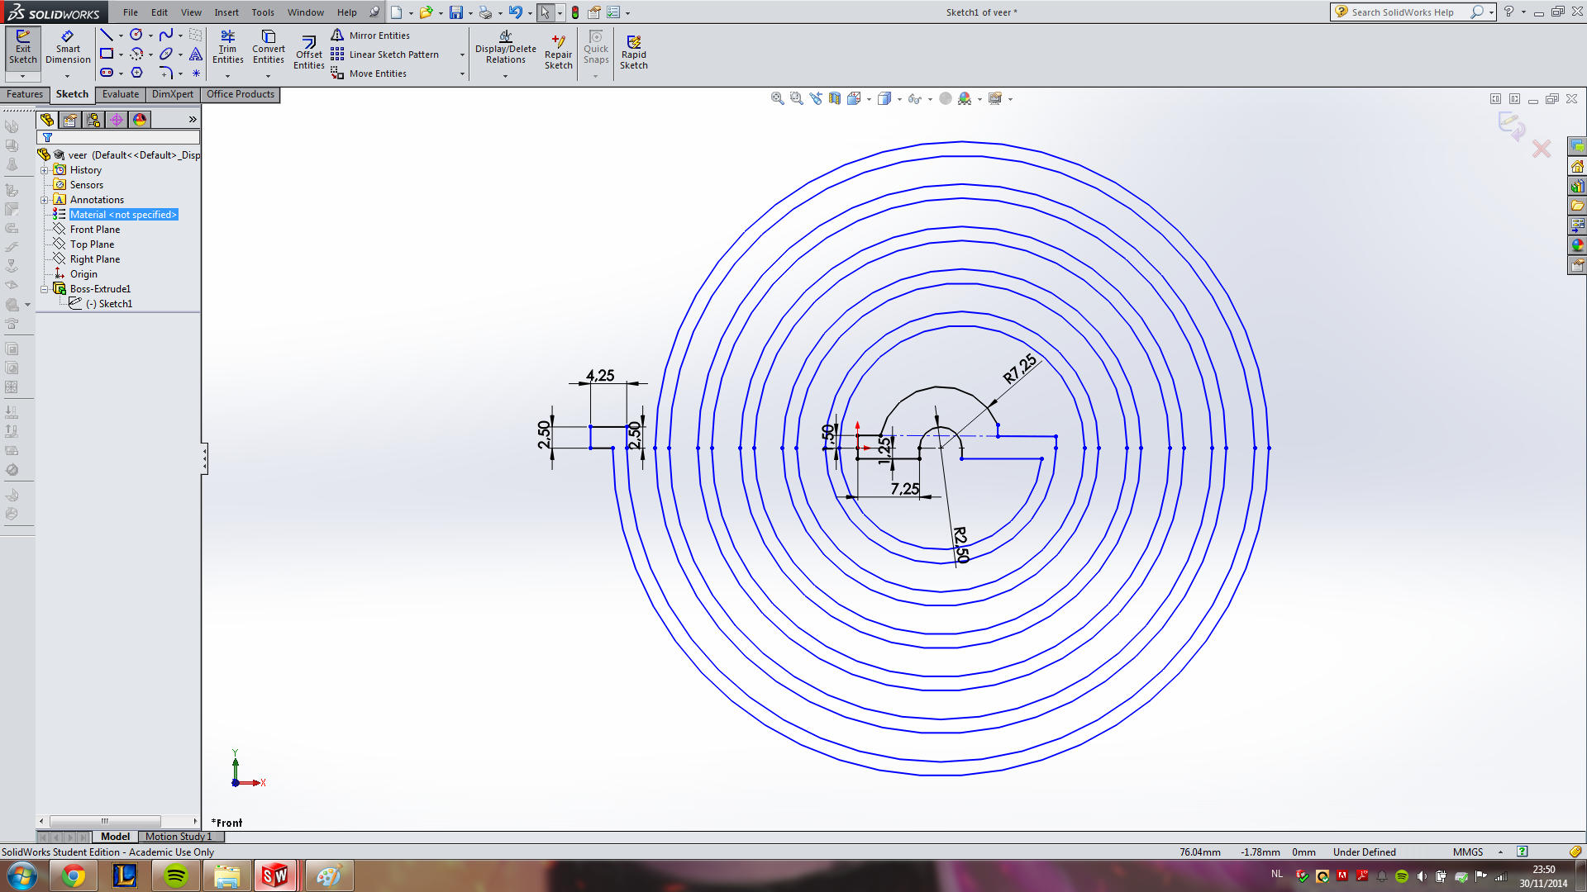Open the Display Style cube icon
The image size is (1587, 892).
pyautogui.click(x=884, y=98)
